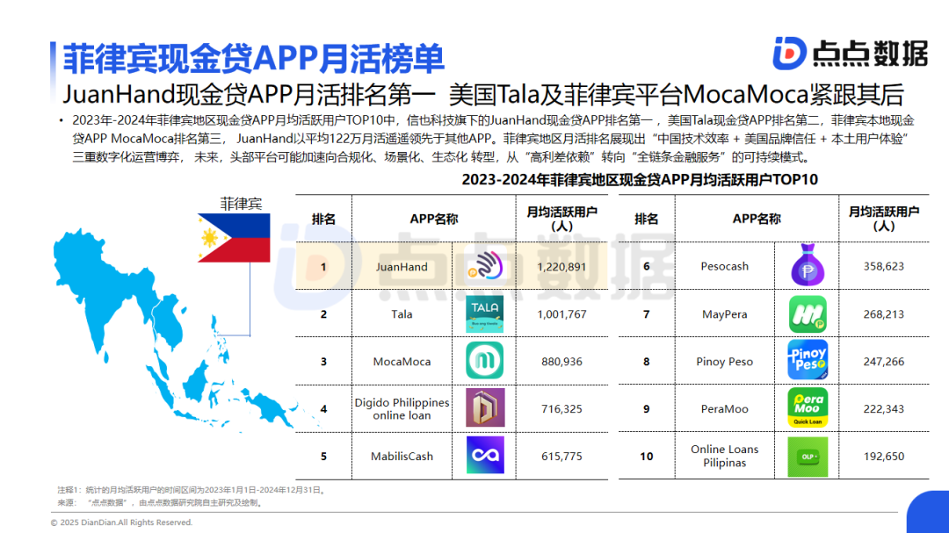
Task: Select the Digido Philippines online loan cell
Action: point(402,408)
